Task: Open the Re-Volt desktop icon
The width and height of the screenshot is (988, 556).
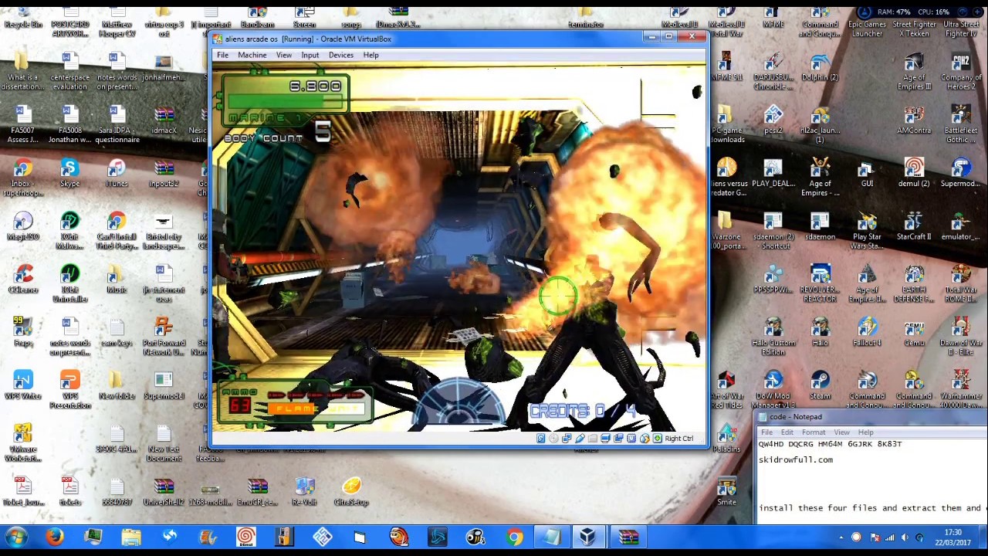Action: (x=304, y=491)
